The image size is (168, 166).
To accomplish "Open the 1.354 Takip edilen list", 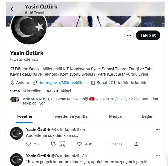I will pyautogui.click(x=25, y=91).
